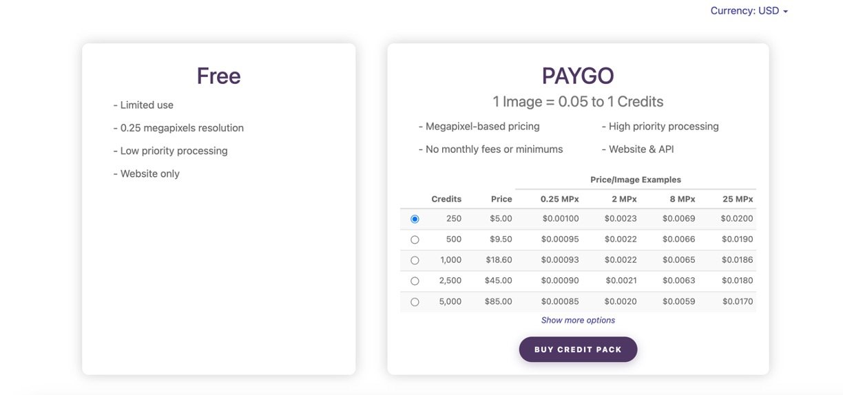Click the PAYGO plan heading
Image resolution: width=843 pixels, height=395 pixels.
click(578, 76)
